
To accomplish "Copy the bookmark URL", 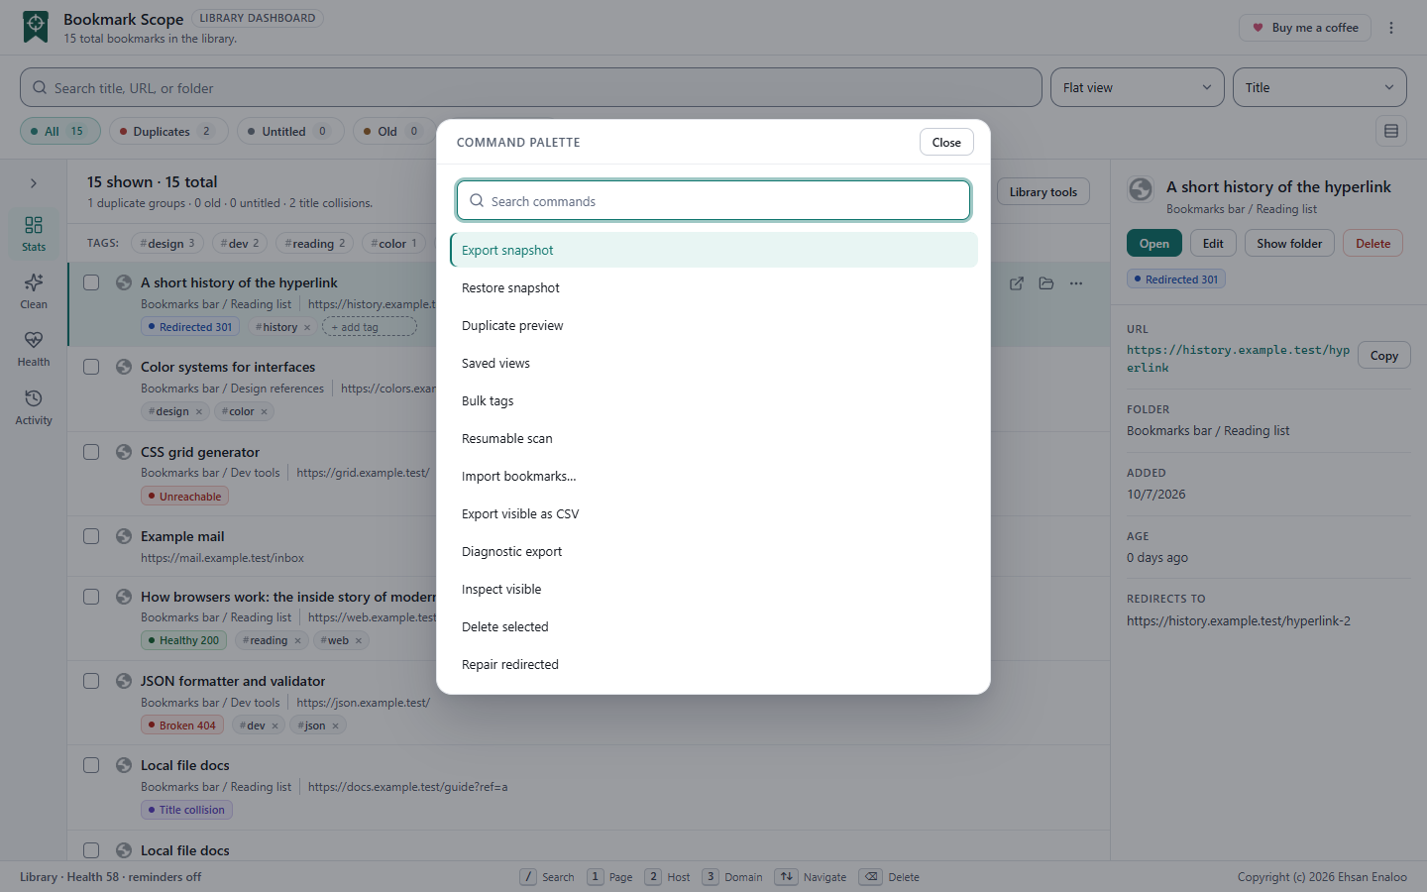I will pos(1384,356).
